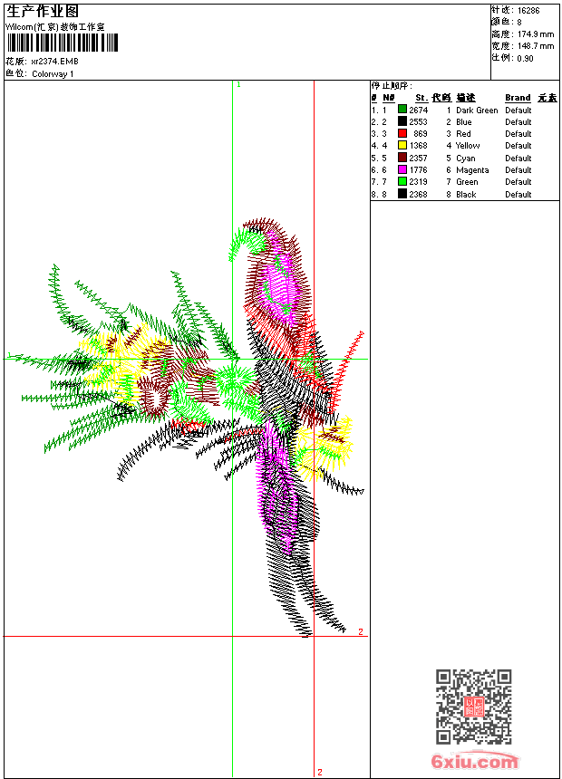Click the color count value 8 in the header stats

[x=519, y=23]
